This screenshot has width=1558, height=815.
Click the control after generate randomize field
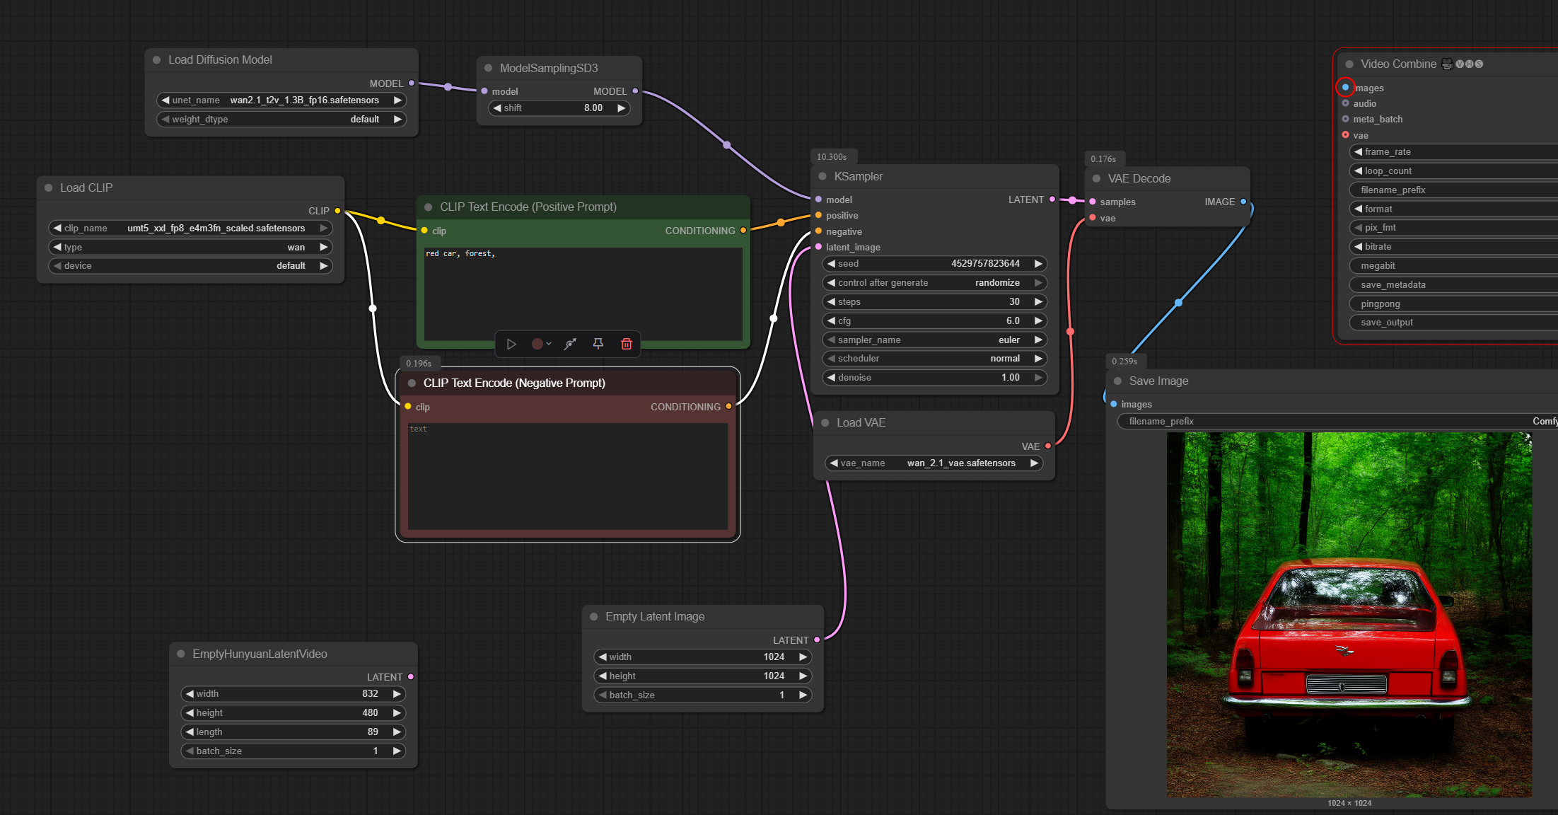pyautogui.click(x=934, y=282)
